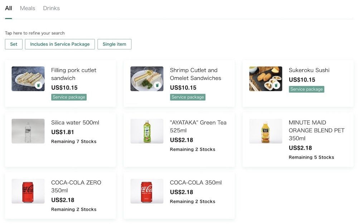Open the Coca-Cola Zero can image
Image resolution: width=358 pixels, height=224 pixels.
(x=28, y=191)
